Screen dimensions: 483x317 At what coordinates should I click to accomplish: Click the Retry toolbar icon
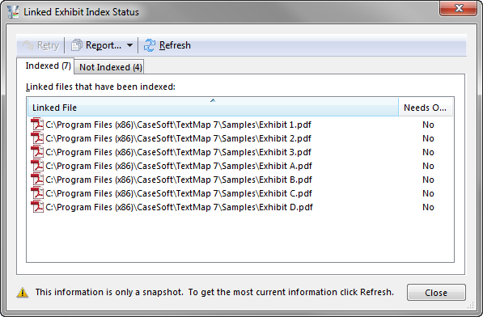[28, 45]
